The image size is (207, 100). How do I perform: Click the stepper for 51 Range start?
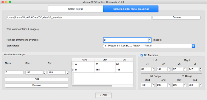pyautogui.click(x=185, y=85)
